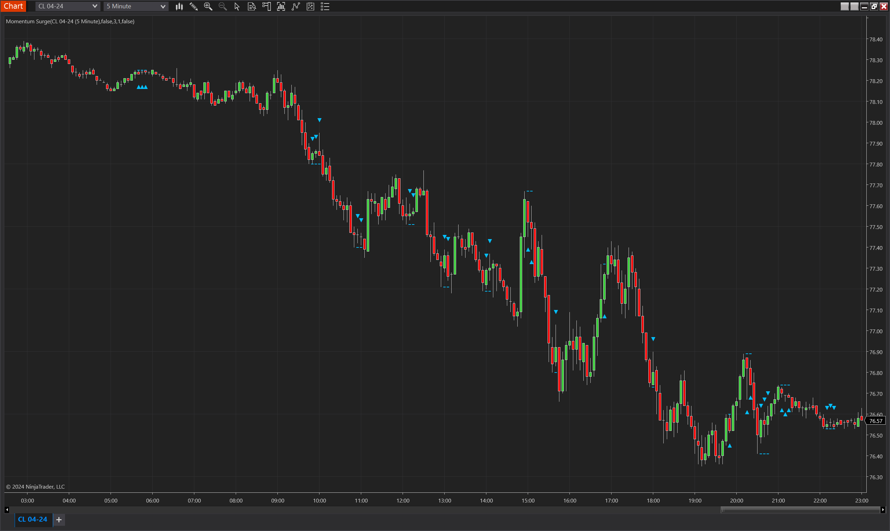Viewport: 890px width, 531px height.
Task: Open the bar type chart style icon
Action: pyautogui.click(x=179, y=6)
